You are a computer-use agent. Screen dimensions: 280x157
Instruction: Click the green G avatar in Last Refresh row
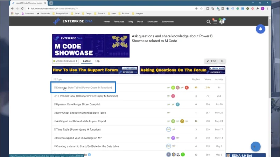[173, 121]
